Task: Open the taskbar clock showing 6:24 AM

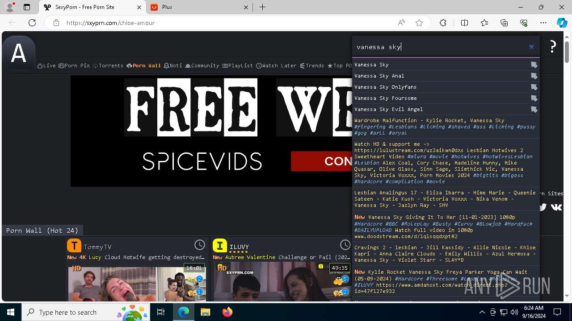Action: [533, 312]
